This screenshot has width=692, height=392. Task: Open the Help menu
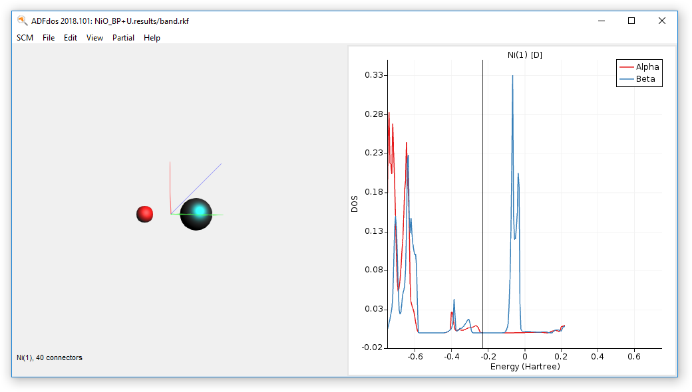(x=152, y=38)
